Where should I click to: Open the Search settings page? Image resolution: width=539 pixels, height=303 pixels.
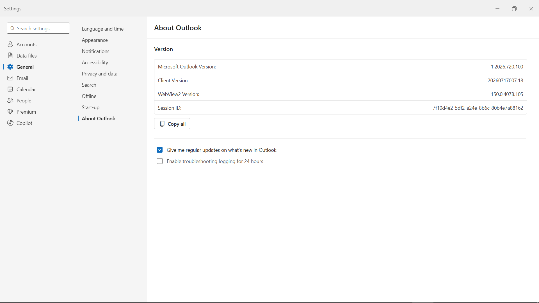click(x=89, y=85)
